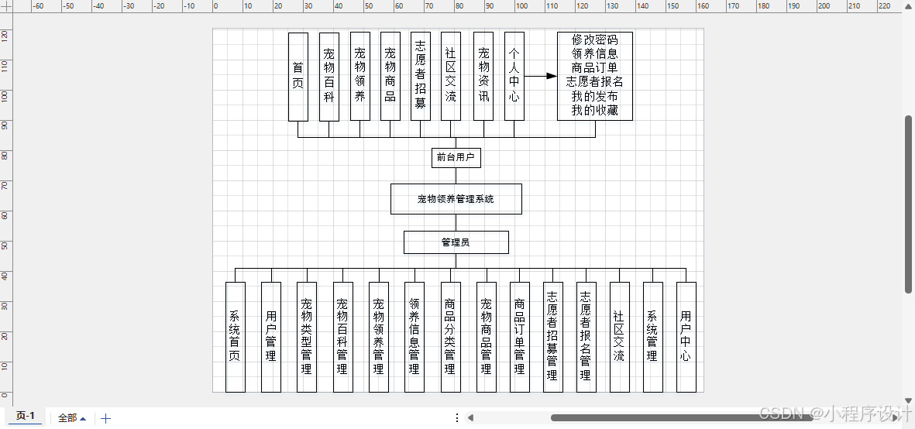The image size is (915, 429).
Task: Select the 志愿者招募 shape
Action: click(421, 77)
